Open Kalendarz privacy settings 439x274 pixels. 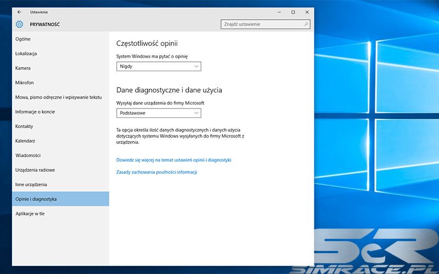point(25,141)
